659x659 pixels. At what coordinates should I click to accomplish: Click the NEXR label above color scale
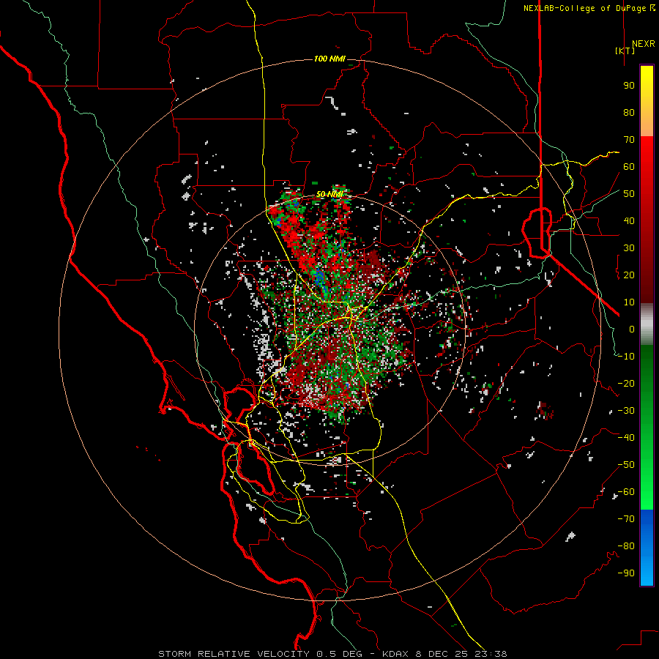click(643, 44)
